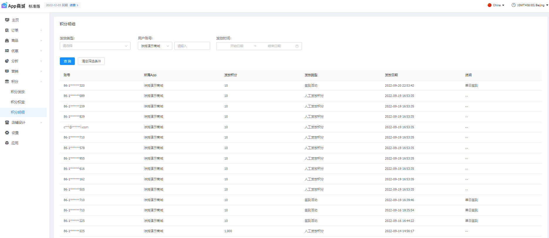Viewport: 549px width, 238px height.
Task: Select the c***@******il.com account cell
Action: 76,127
